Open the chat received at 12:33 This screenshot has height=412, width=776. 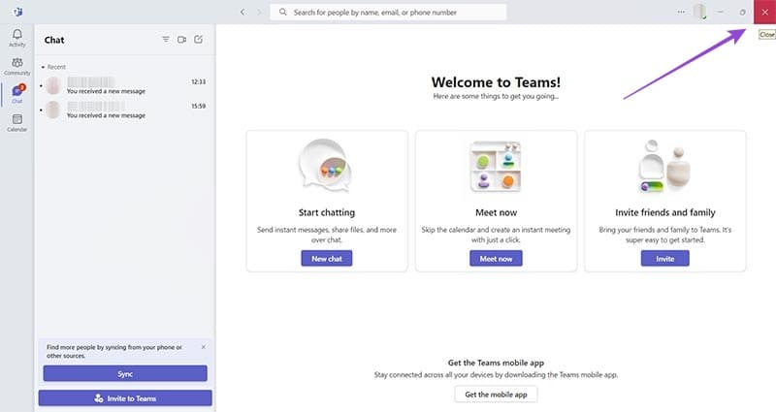[125, 85]
